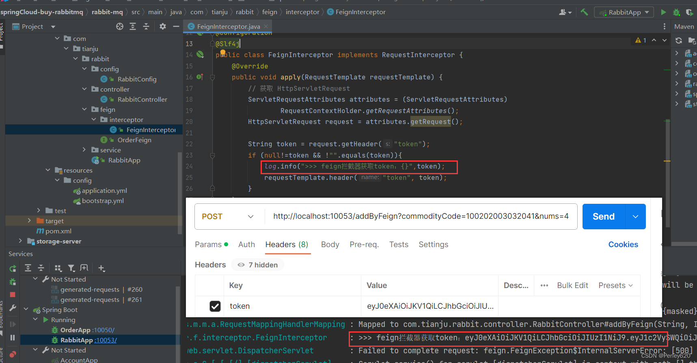Open the Send button dropdown arrow

coord(636,216)
